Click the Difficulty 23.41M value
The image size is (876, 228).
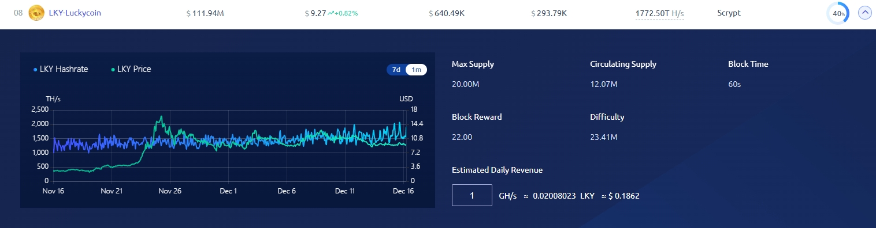(604, 137)
